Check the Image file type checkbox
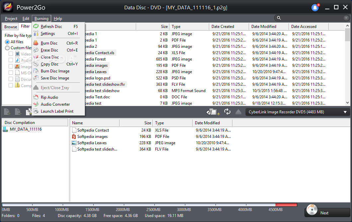Screen dimensions: 352x222 (11, 66)
